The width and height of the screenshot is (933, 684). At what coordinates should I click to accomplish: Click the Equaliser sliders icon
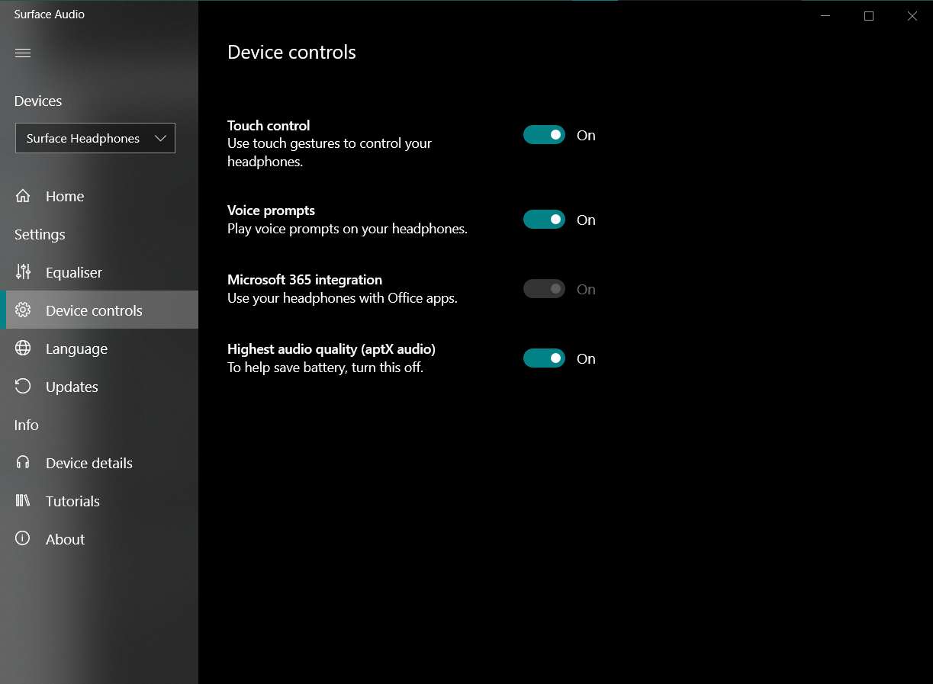click(23, 272)
